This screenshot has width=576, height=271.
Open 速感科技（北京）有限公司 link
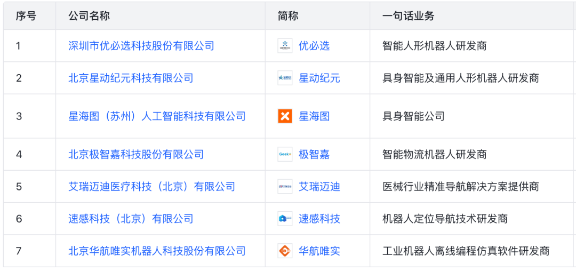point(131,219)
